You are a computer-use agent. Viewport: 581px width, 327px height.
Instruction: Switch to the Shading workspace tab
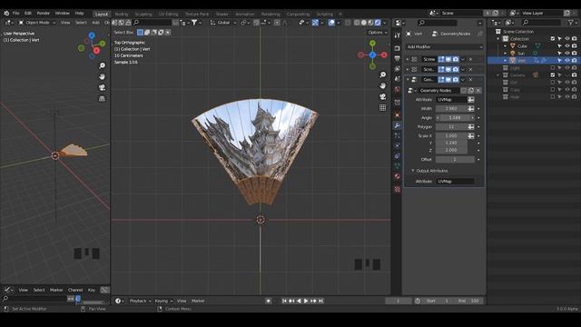pyautogui.click(x=222, y=14)
